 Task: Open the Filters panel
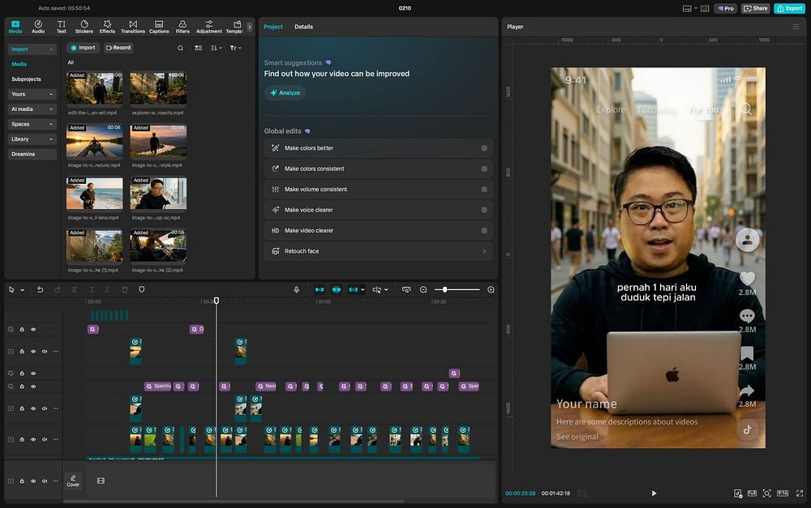tap(182, 27)
